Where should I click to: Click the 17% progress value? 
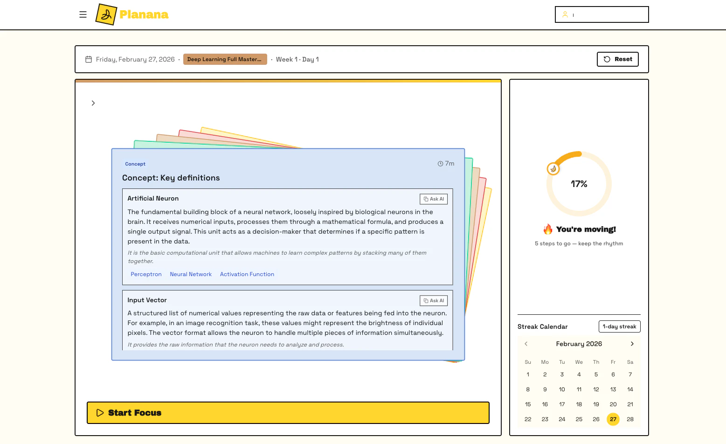pos(579,184)
